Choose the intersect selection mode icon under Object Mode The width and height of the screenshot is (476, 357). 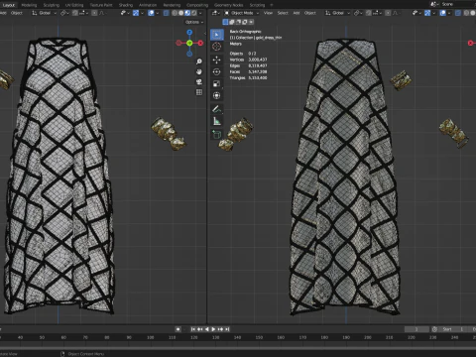[x=251, y=22]
